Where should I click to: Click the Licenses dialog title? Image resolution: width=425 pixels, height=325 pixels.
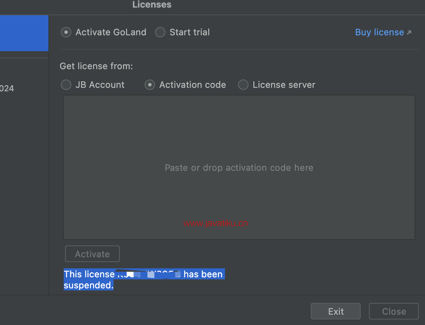[152, 5]
